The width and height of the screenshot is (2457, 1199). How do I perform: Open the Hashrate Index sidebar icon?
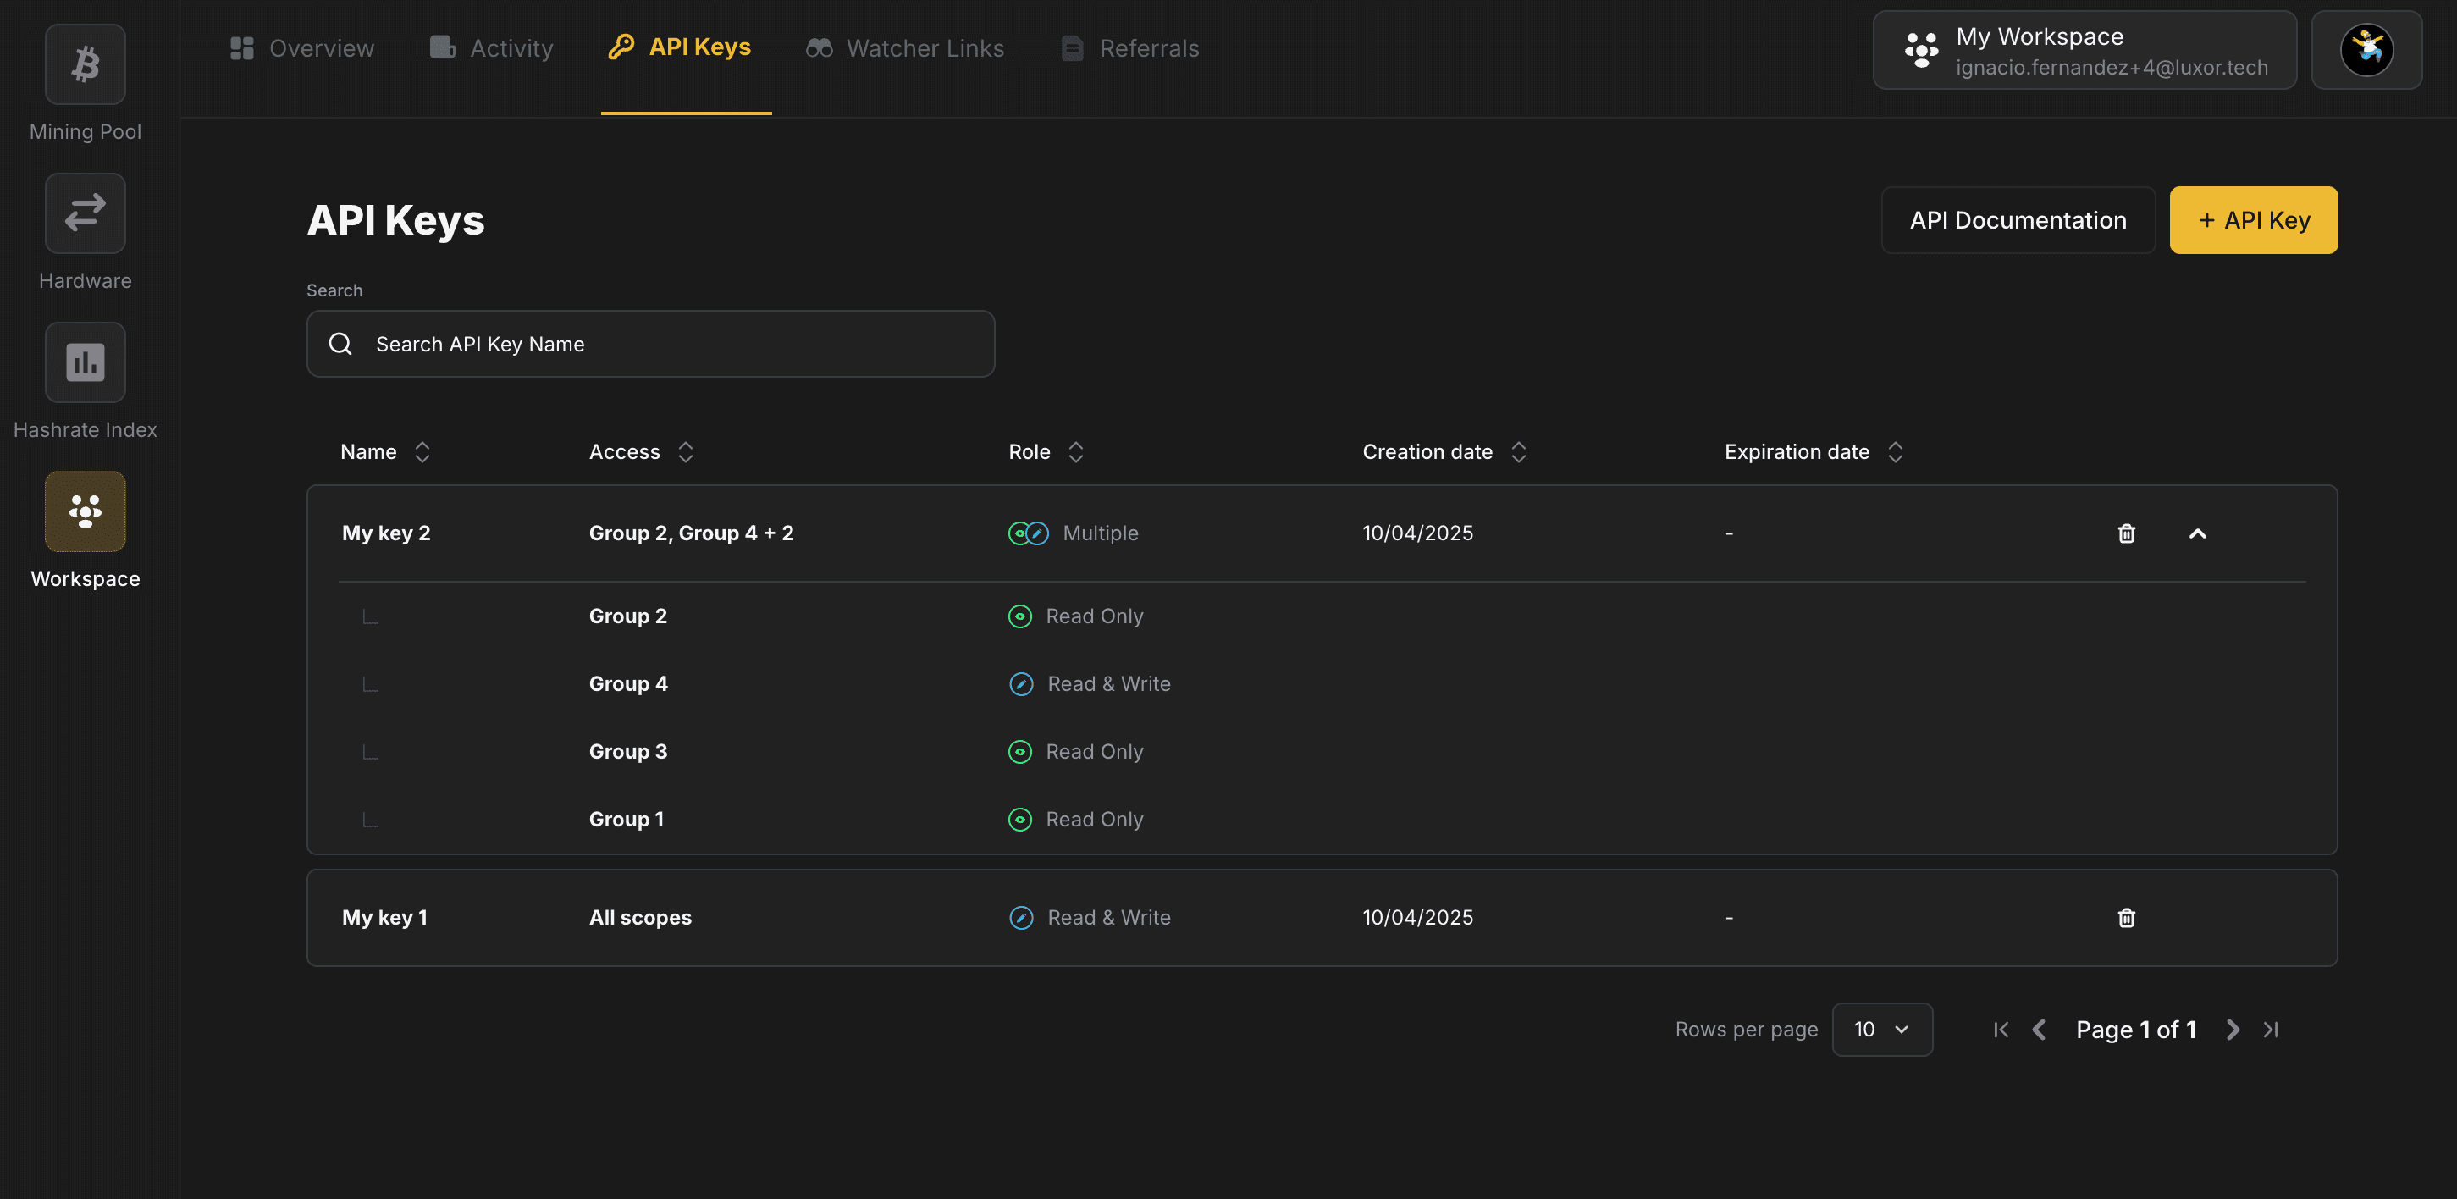[85, 362]
